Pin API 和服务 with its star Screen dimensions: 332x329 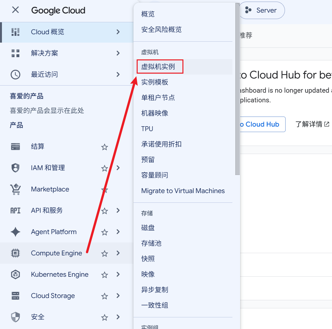click(x=105, y=211)
